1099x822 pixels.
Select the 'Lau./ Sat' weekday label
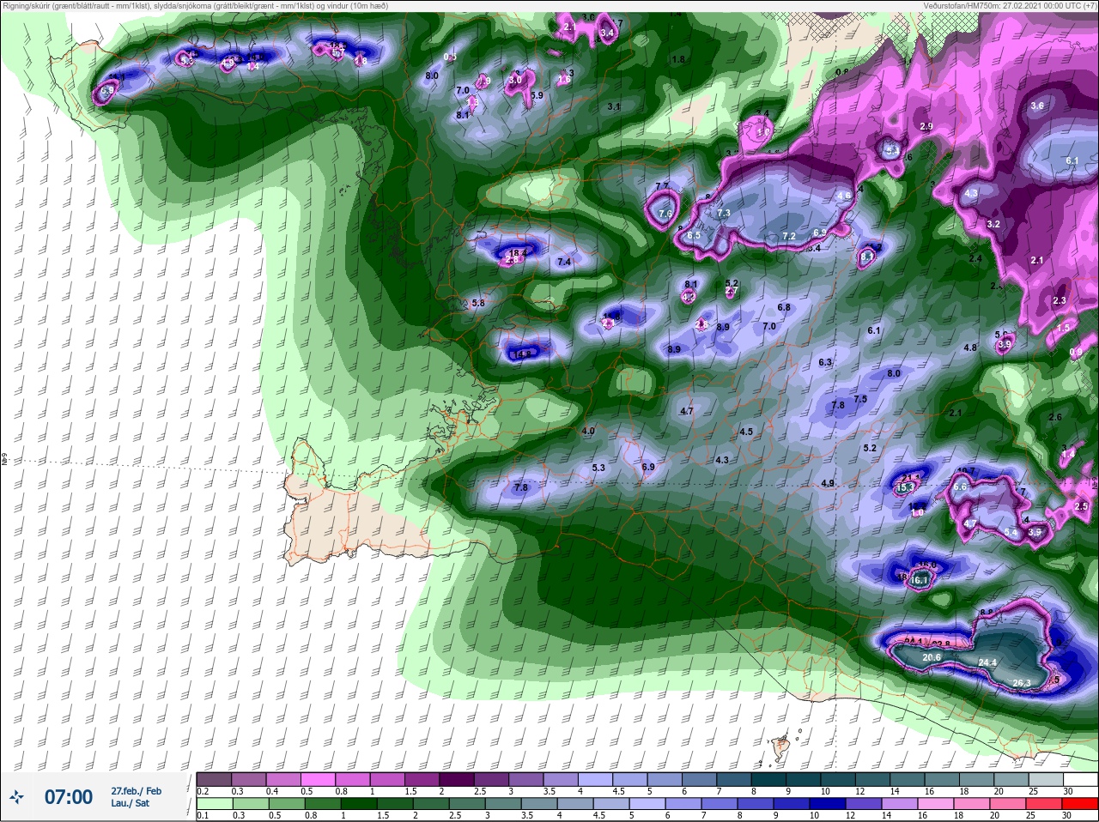[x=130, y=803]
